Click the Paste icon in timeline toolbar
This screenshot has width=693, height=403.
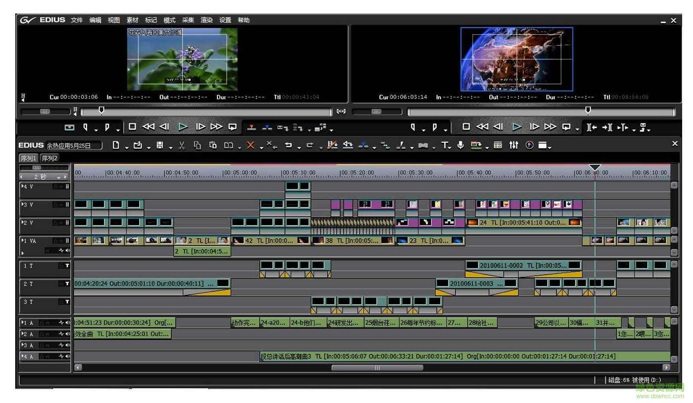(x=213, y=145)
